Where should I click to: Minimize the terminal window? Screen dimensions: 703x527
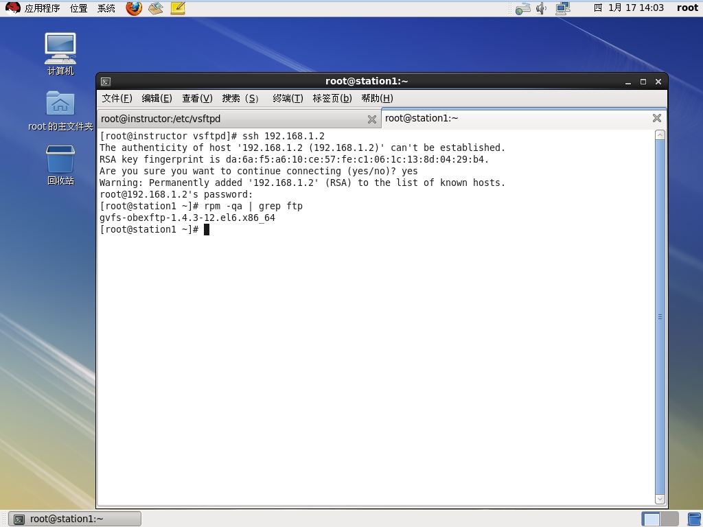click(x=628, y=82)
